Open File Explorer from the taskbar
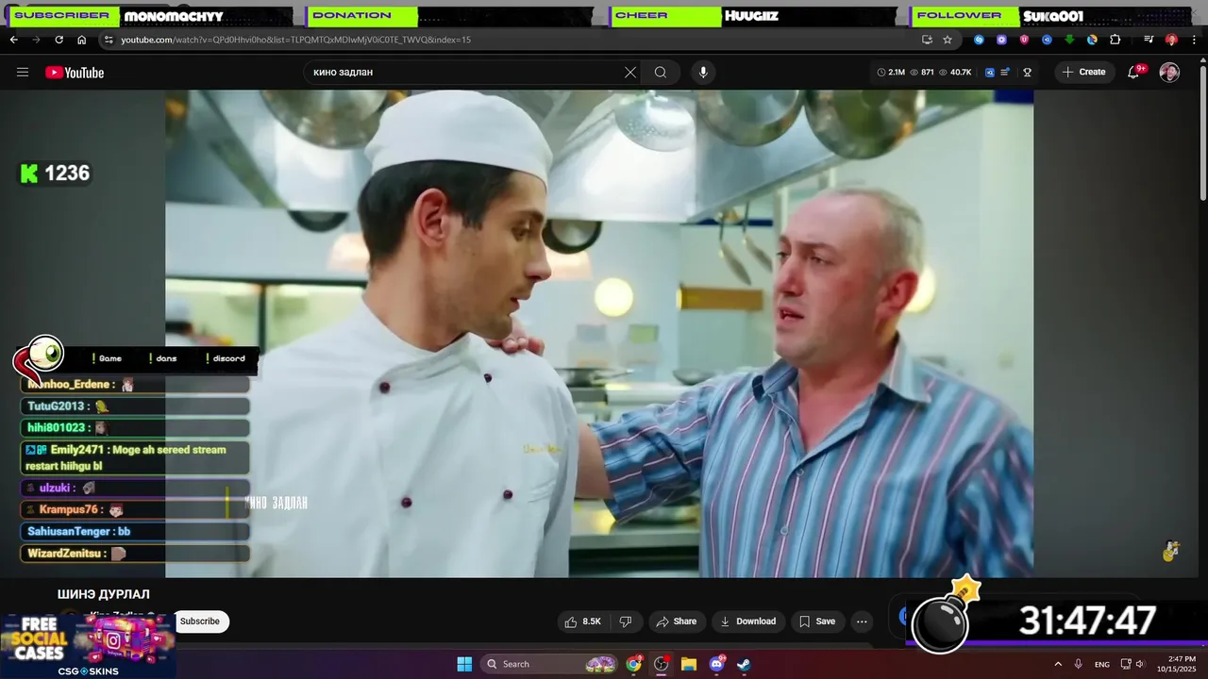 pos(689,664)
